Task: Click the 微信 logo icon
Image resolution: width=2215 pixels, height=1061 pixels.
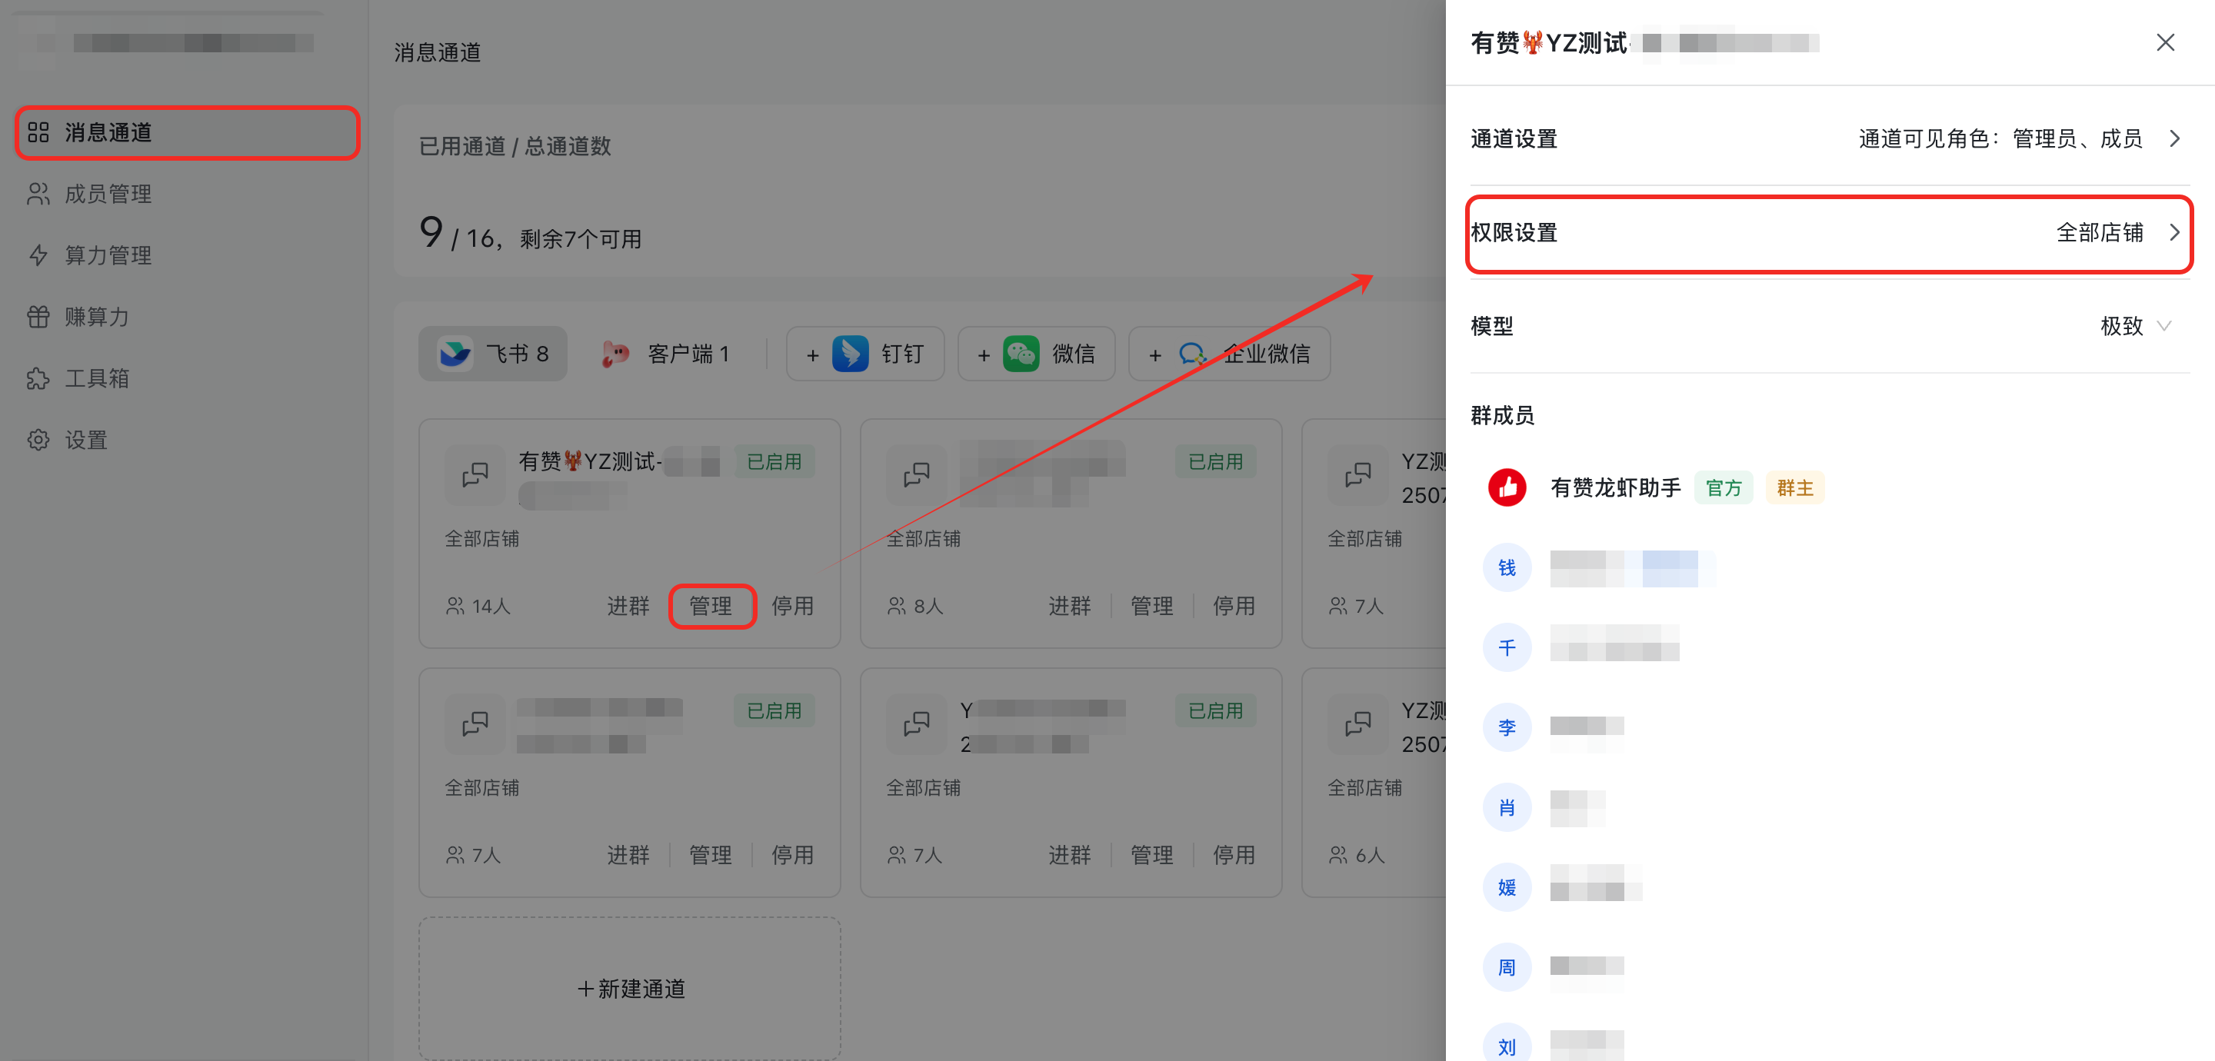Action: 1021,354
